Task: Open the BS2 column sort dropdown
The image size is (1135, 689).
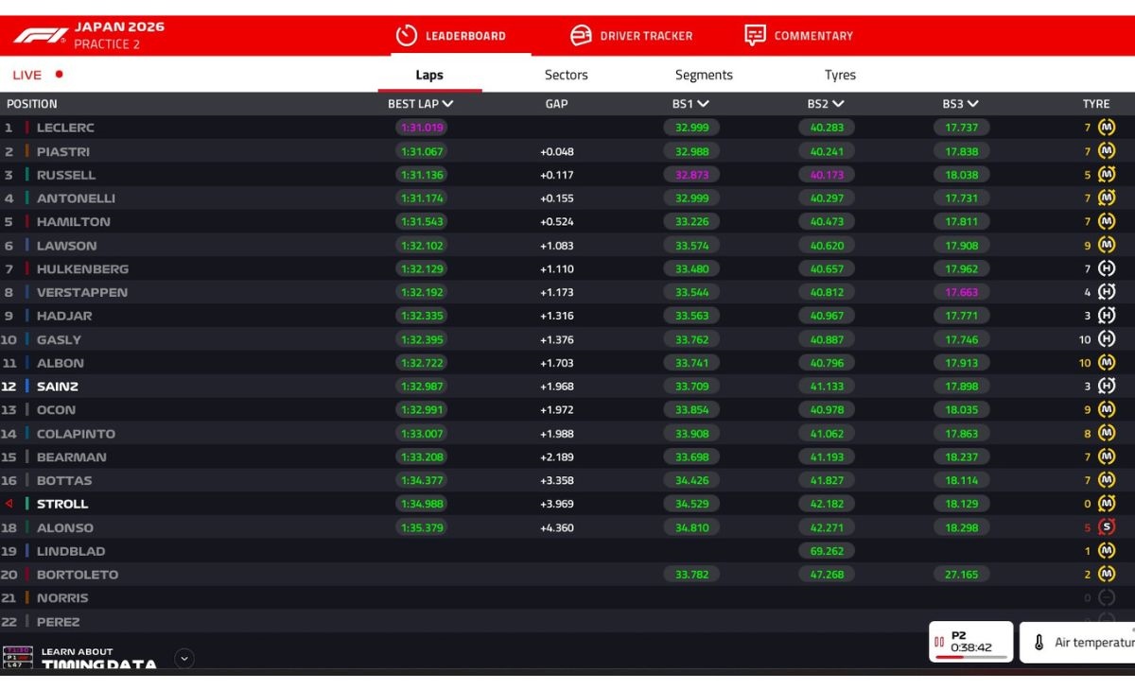Action: click(x=836, y=104)
